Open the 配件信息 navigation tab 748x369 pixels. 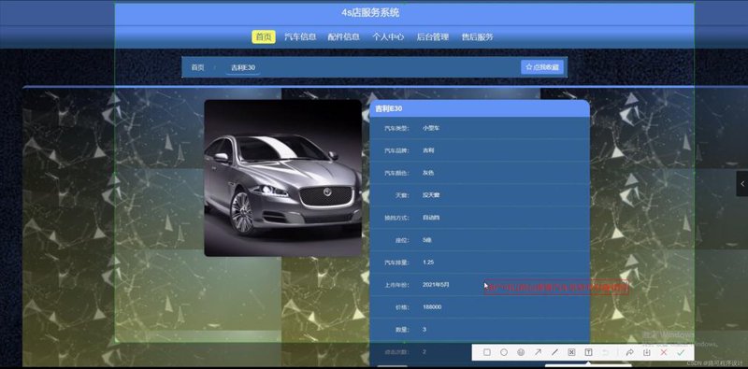coord(343,36)
